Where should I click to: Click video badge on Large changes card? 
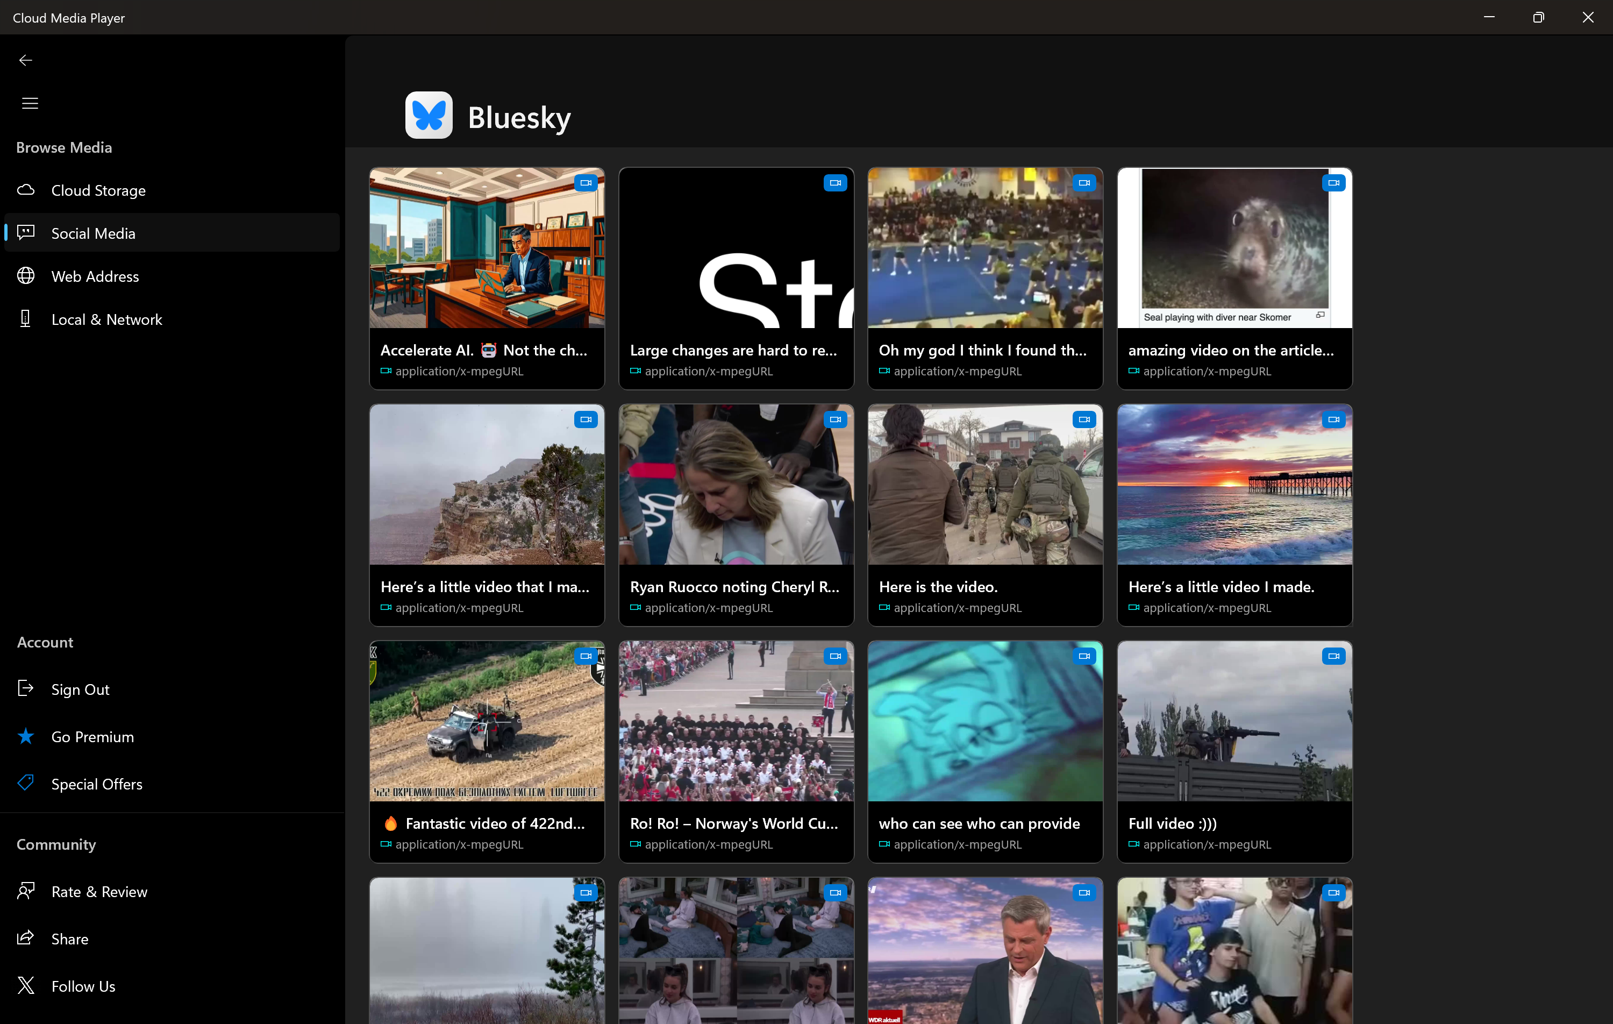tap(836, 183)
